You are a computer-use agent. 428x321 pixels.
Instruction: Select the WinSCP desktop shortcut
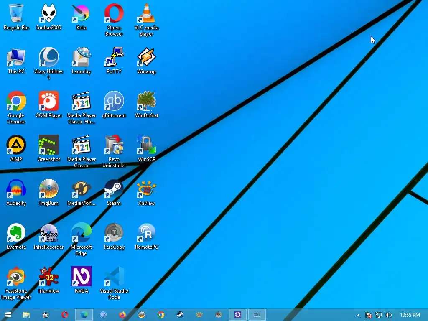[147, 148]
